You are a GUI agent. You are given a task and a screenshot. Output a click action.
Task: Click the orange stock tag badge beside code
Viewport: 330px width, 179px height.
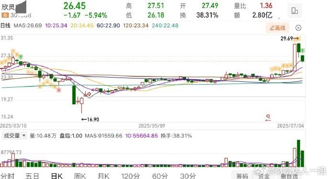5,15
